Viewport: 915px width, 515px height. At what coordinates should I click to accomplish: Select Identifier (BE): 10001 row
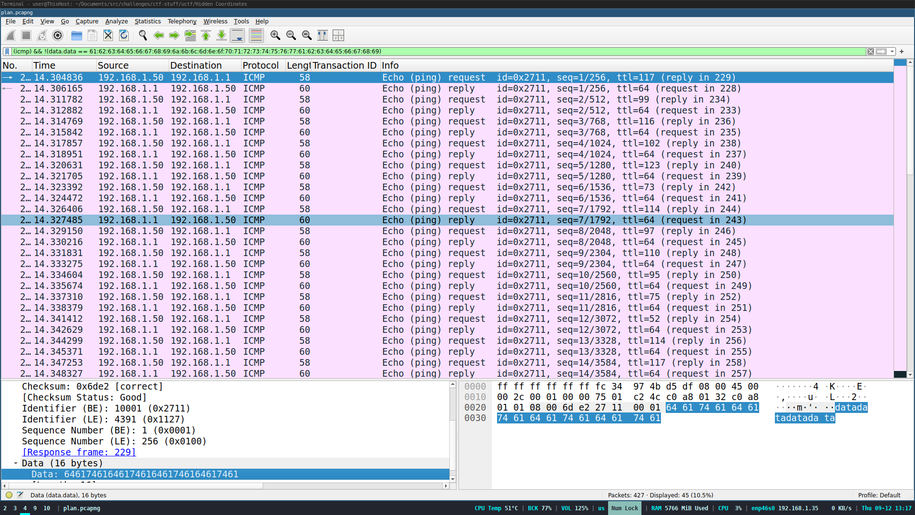tap(225, 408)
